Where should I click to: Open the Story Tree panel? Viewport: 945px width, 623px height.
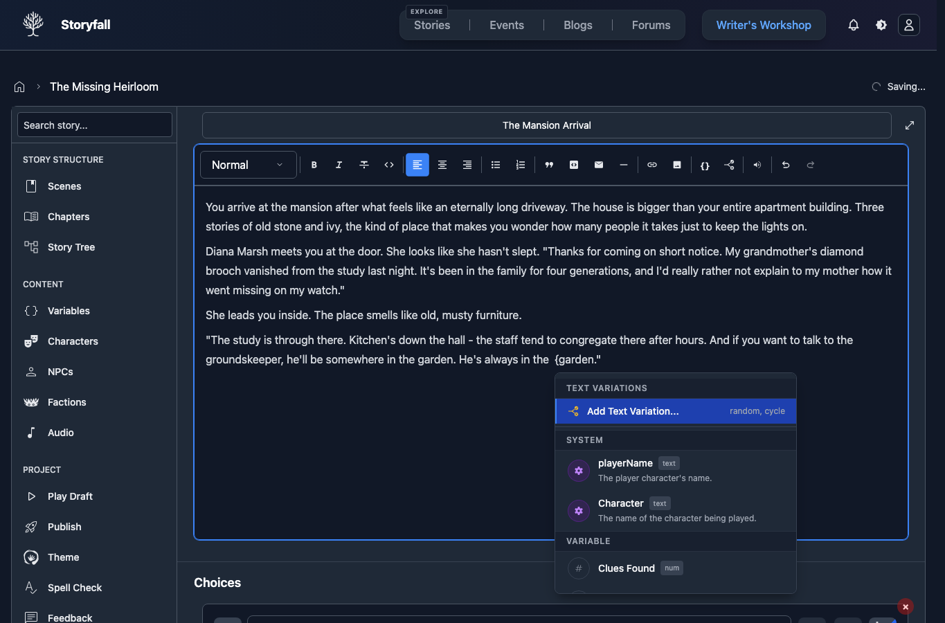tap(71, 247)
